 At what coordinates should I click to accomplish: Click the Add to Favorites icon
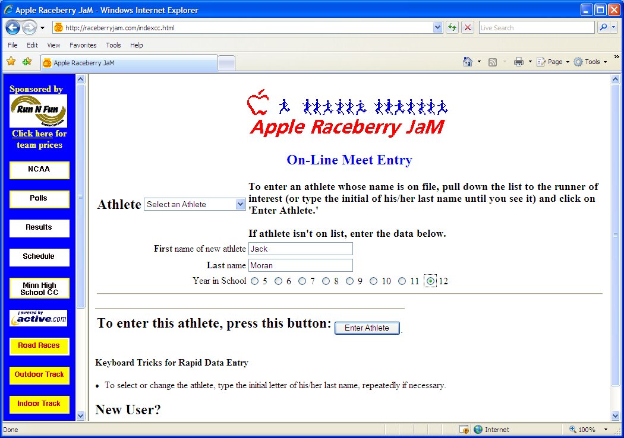point(27,62)
